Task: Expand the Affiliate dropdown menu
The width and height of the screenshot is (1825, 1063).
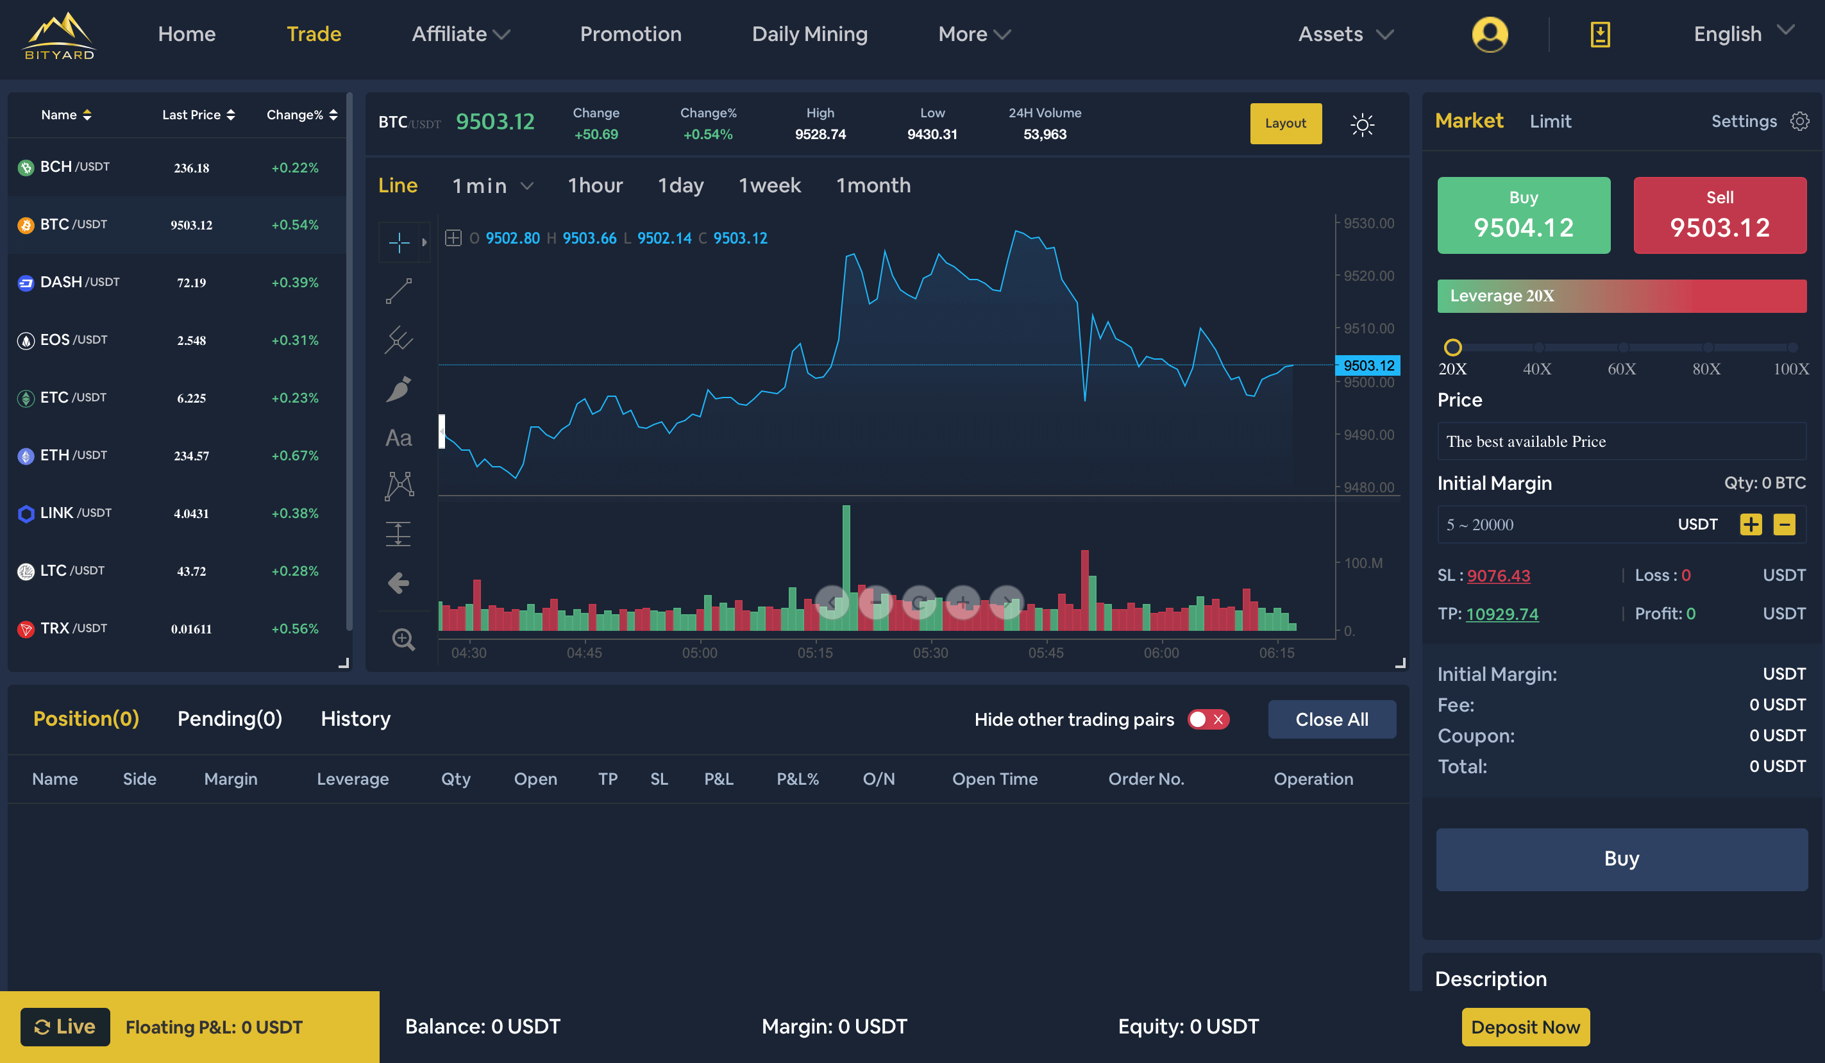Action: click(461, 34)
